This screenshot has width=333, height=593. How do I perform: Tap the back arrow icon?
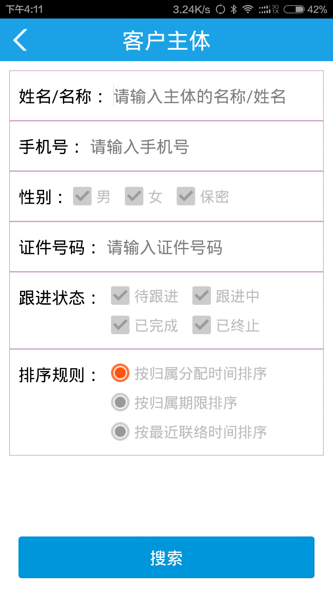point(20,40)
